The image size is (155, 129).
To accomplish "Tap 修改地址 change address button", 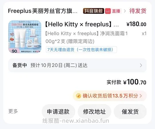I will [x=94, y=112].
